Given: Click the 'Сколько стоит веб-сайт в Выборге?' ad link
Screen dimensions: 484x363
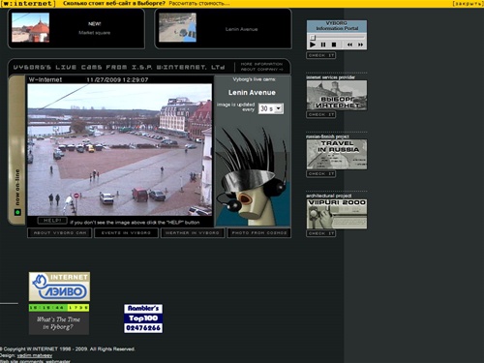Looking at the screenshot, I should pyautogui.click(x=114, y=4).
